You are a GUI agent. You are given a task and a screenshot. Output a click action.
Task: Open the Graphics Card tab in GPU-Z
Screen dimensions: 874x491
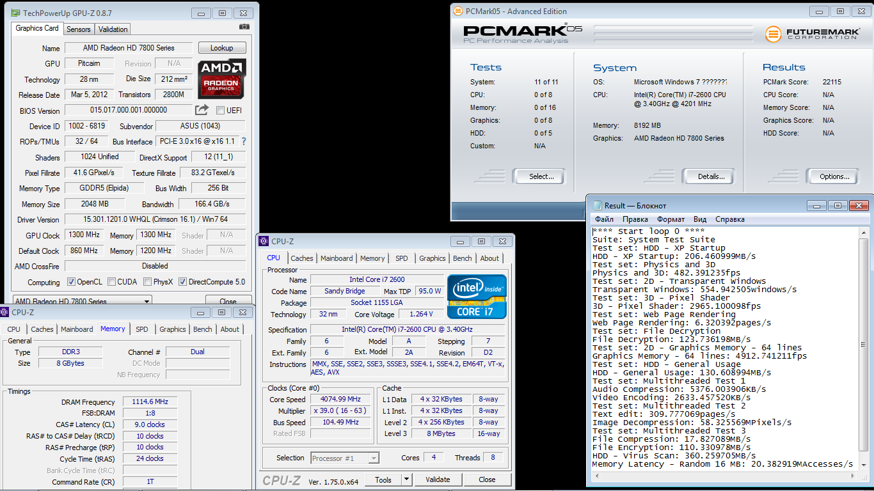tap(37, 28)
